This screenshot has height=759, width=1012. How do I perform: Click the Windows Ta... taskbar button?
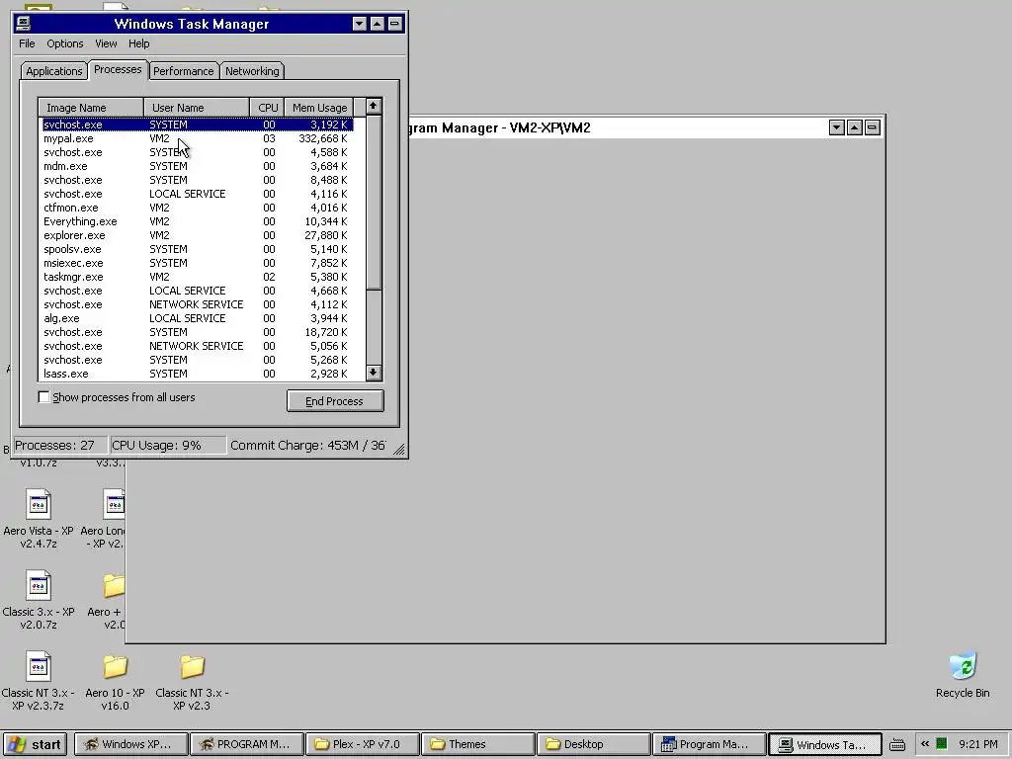click(825, 744)
